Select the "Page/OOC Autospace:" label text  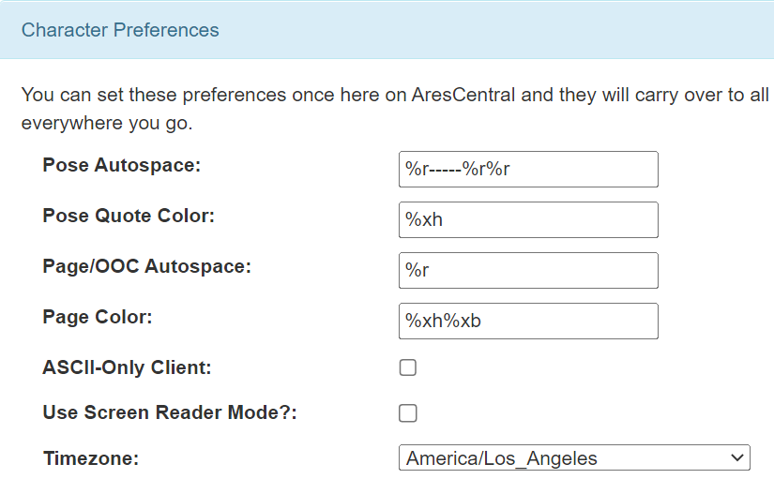[x=146, y=267]
